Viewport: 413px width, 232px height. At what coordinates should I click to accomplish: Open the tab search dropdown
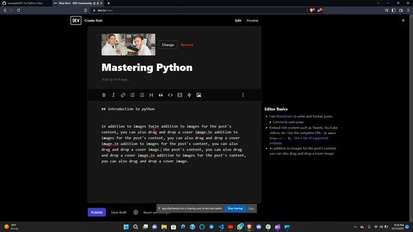pos(378,3)
